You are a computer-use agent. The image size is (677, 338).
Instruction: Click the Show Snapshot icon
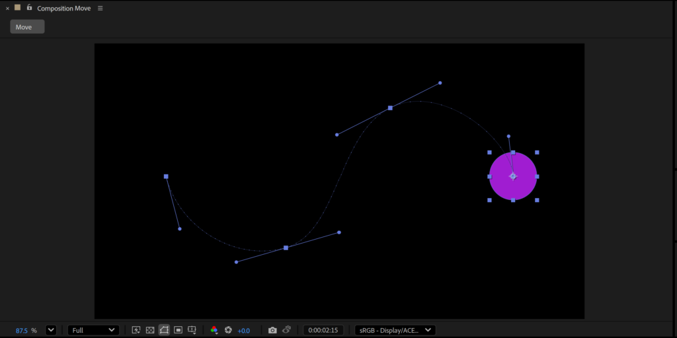[287, 330]
